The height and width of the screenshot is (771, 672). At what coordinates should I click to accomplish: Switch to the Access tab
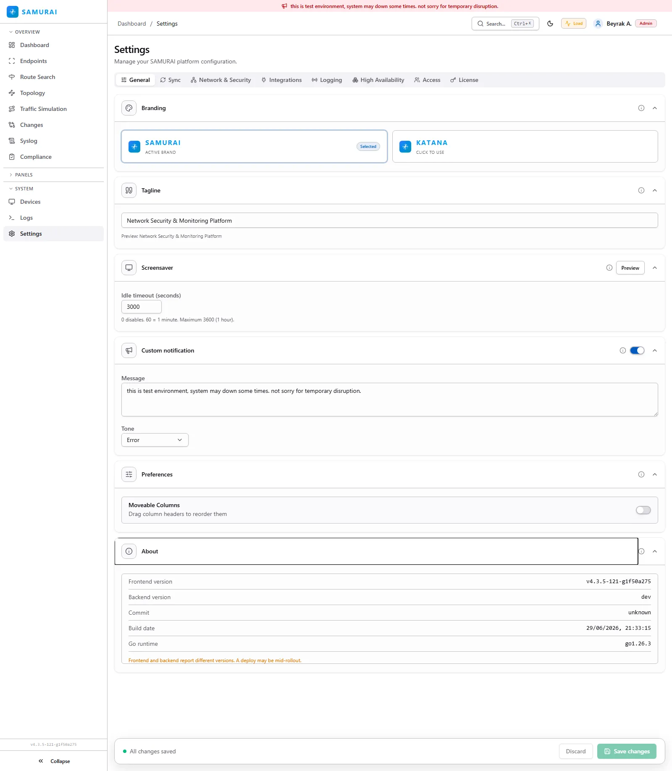pyautogui.click(x=428, y=80)
